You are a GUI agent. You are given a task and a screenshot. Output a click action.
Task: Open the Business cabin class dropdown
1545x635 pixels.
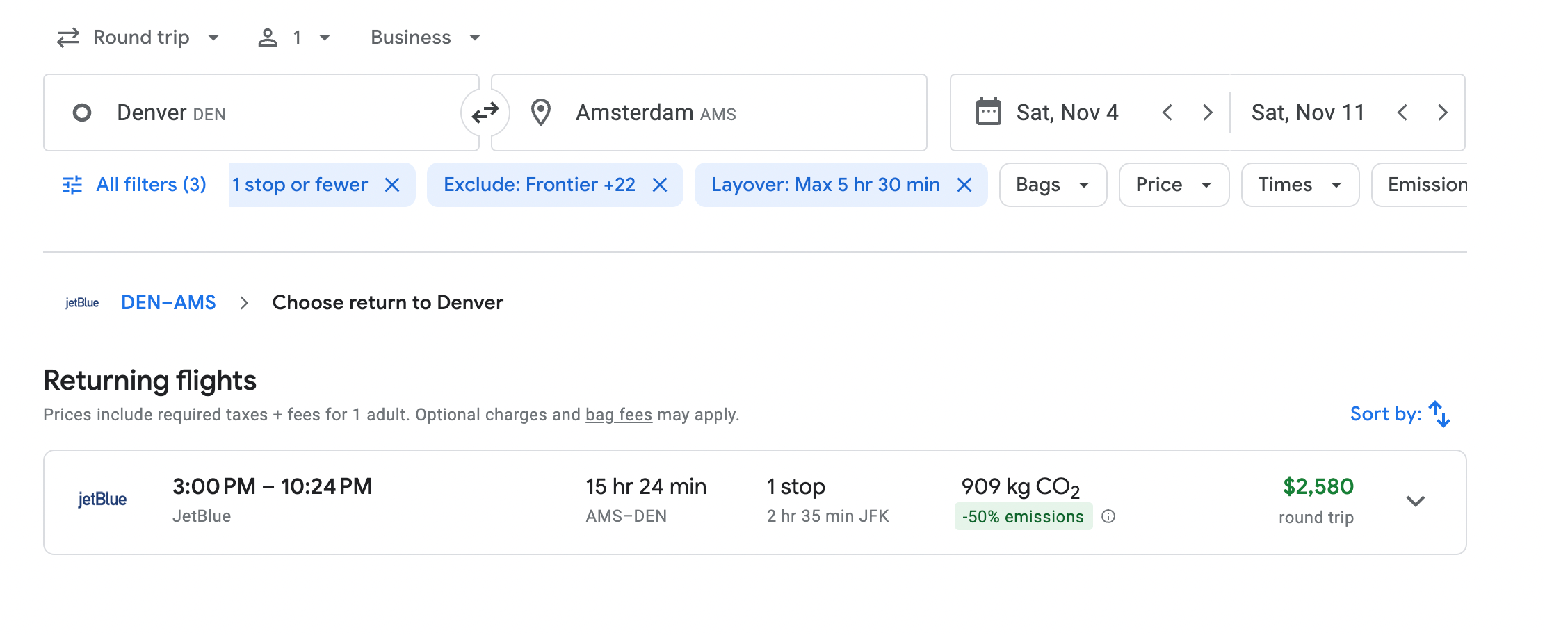pos(425,38)
